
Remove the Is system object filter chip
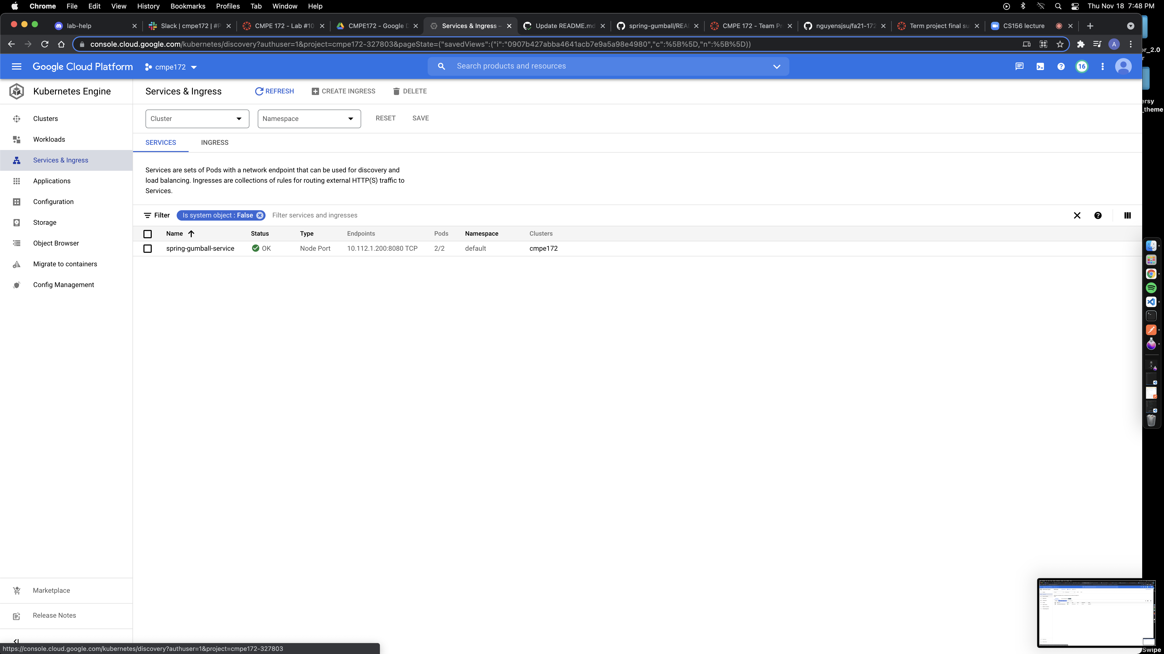tap(260, 215)
